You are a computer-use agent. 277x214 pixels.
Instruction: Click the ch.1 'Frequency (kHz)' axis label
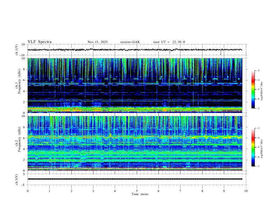(x=19, y=81)
